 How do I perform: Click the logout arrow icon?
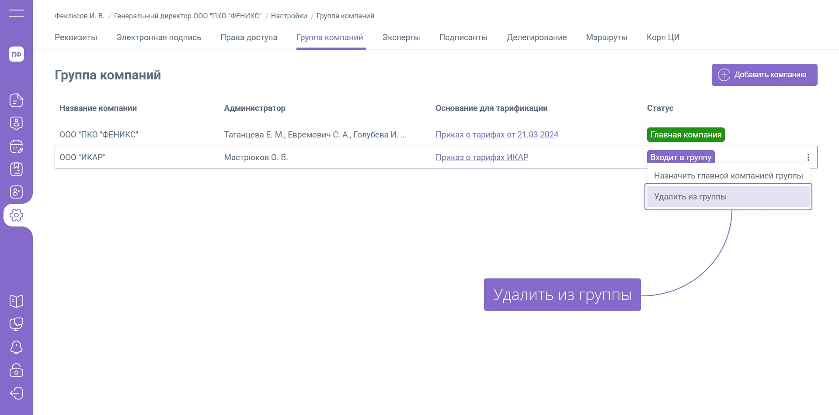tap(16, 394)
